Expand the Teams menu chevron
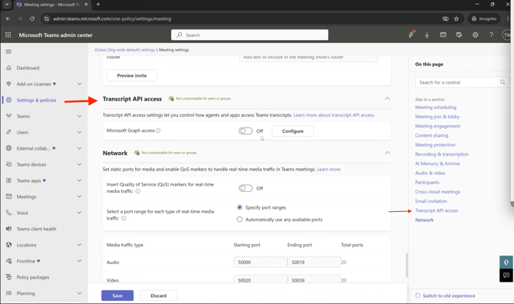Screen dimensions: 514x304 click(79, 116)
